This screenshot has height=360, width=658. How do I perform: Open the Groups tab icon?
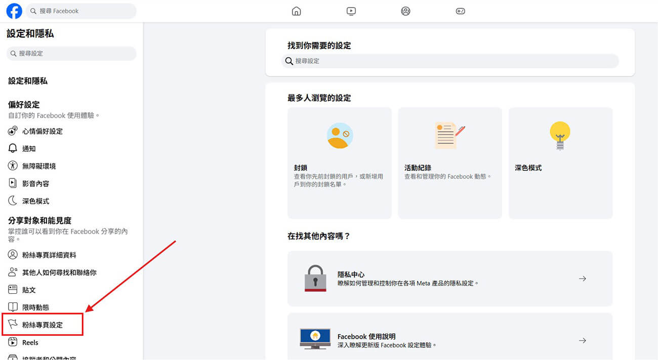pyautogui.click(x=405, y=11)
